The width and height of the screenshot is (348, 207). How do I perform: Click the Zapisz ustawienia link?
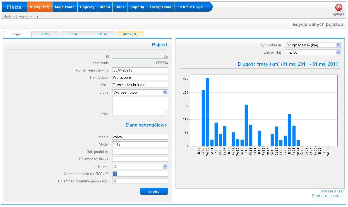coord(328,196)
